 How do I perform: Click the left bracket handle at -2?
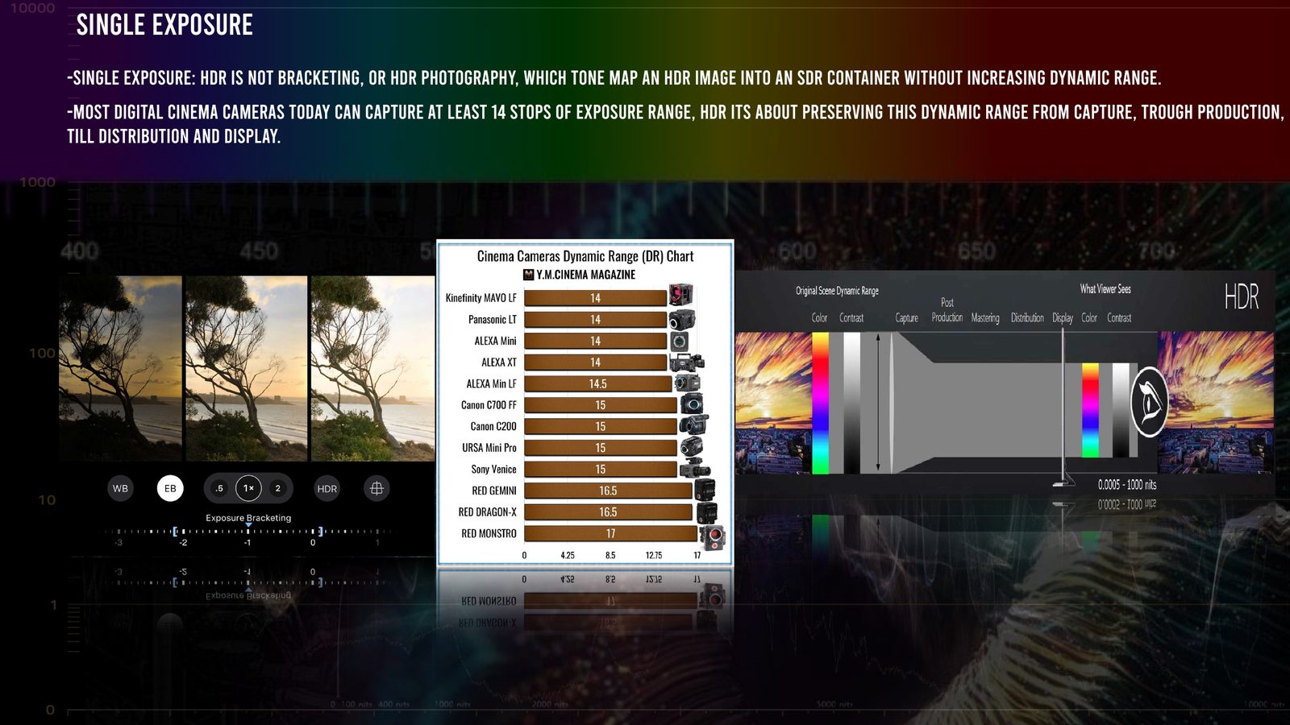pos(175,532)
